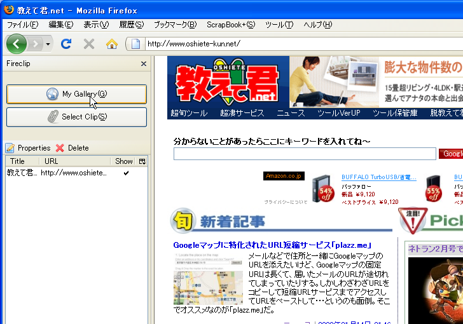Open the ツール(T) menu

279,25
